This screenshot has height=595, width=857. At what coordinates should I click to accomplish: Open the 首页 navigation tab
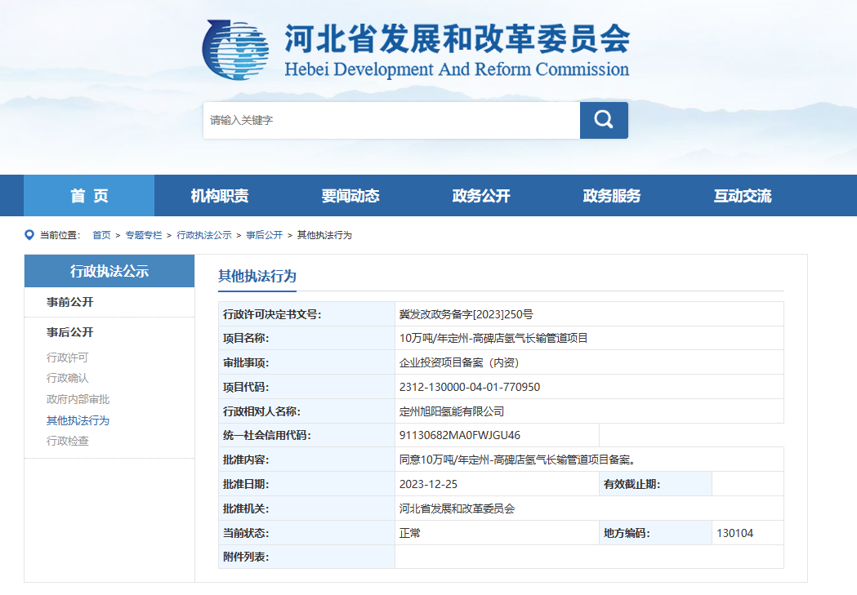tap(89, 196)
